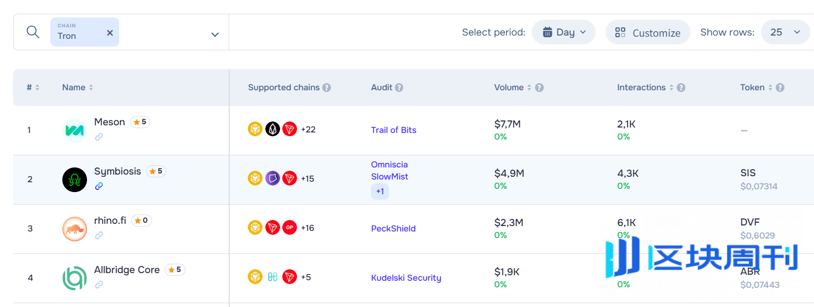
Task: Expand +5 more chains for Allbridge Core
Action: [x=306, y=277]
